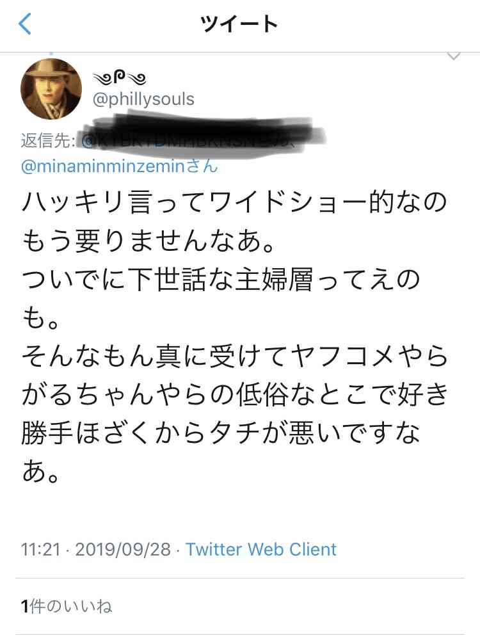Open the Twitter Web Client source link
Screen dimensions: 480x640
[261, 549]
